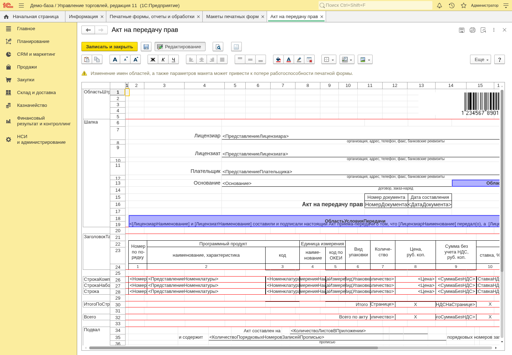Click the save (floppy disk) toolbar icon
512x355 pixels.
coord(146,47)
